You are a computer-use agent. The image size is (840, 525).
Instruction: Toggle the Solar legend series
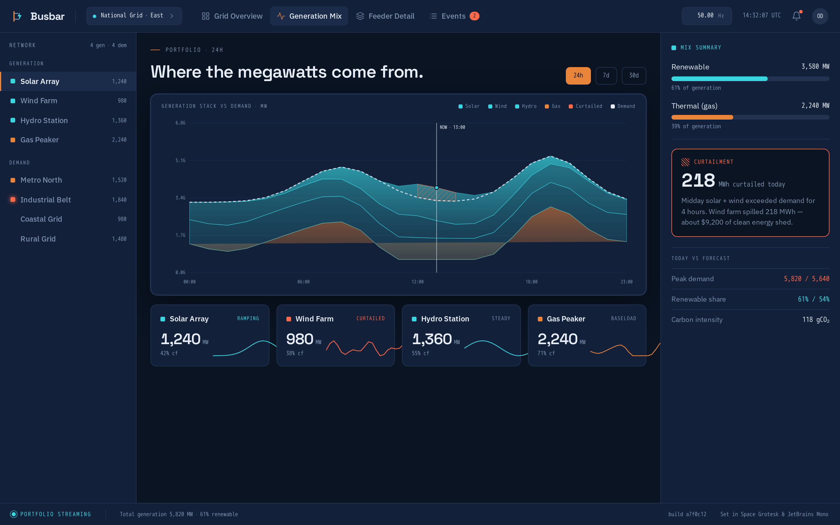[469, 106]
